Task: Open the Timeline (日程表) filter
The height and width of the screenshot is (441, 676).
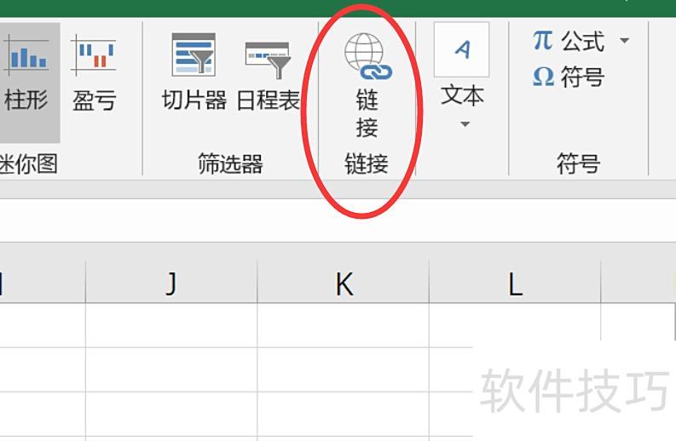Action: (269, 76)
